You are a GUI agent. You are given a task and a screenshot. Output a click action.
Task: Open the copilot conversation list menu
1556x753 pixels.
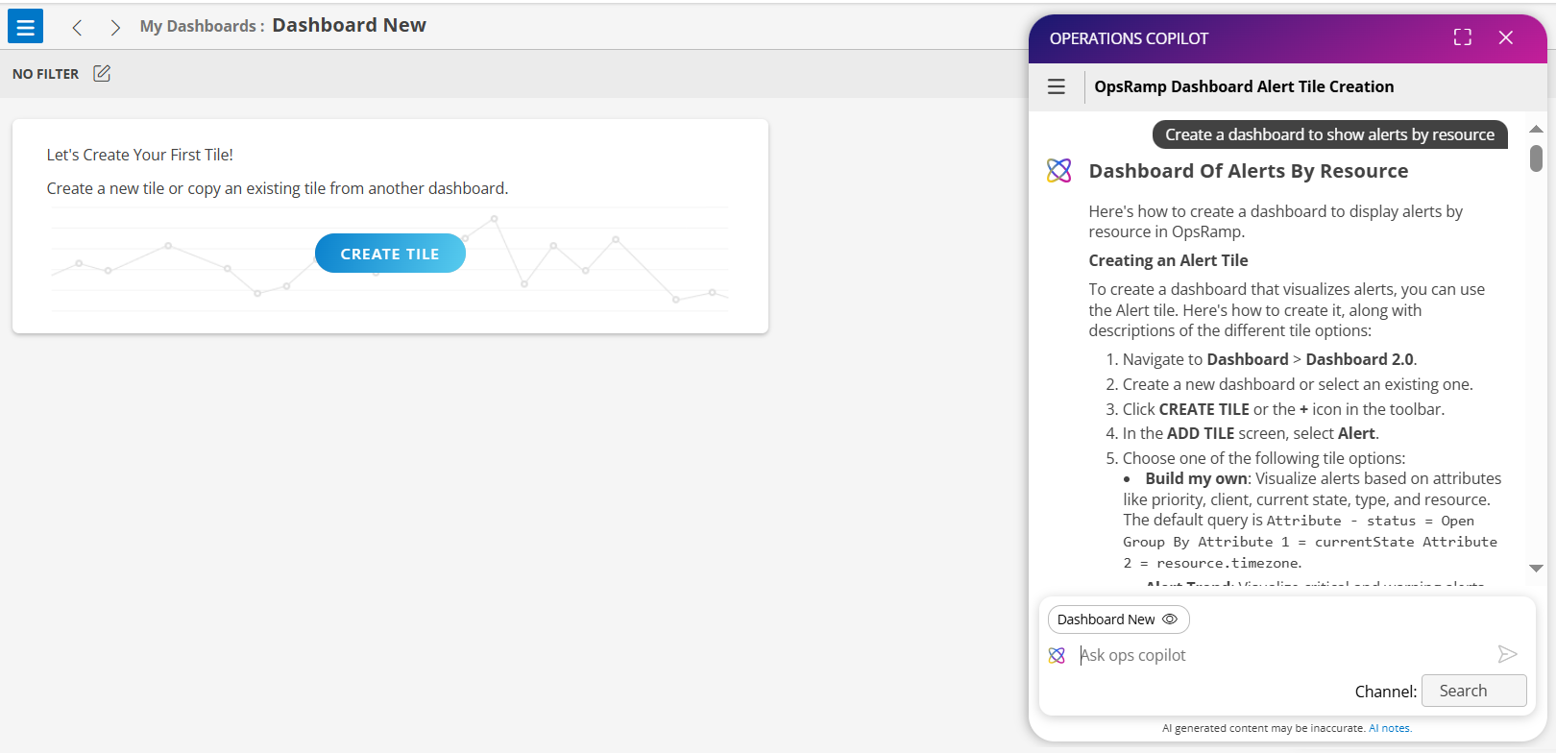pyautogui.click(x=1057, y=86)
